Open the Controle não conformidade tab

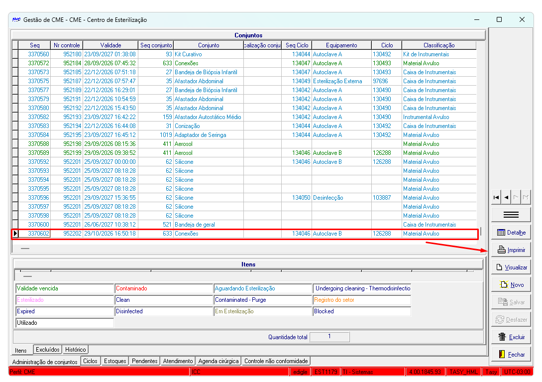click(x=276, y=361)
